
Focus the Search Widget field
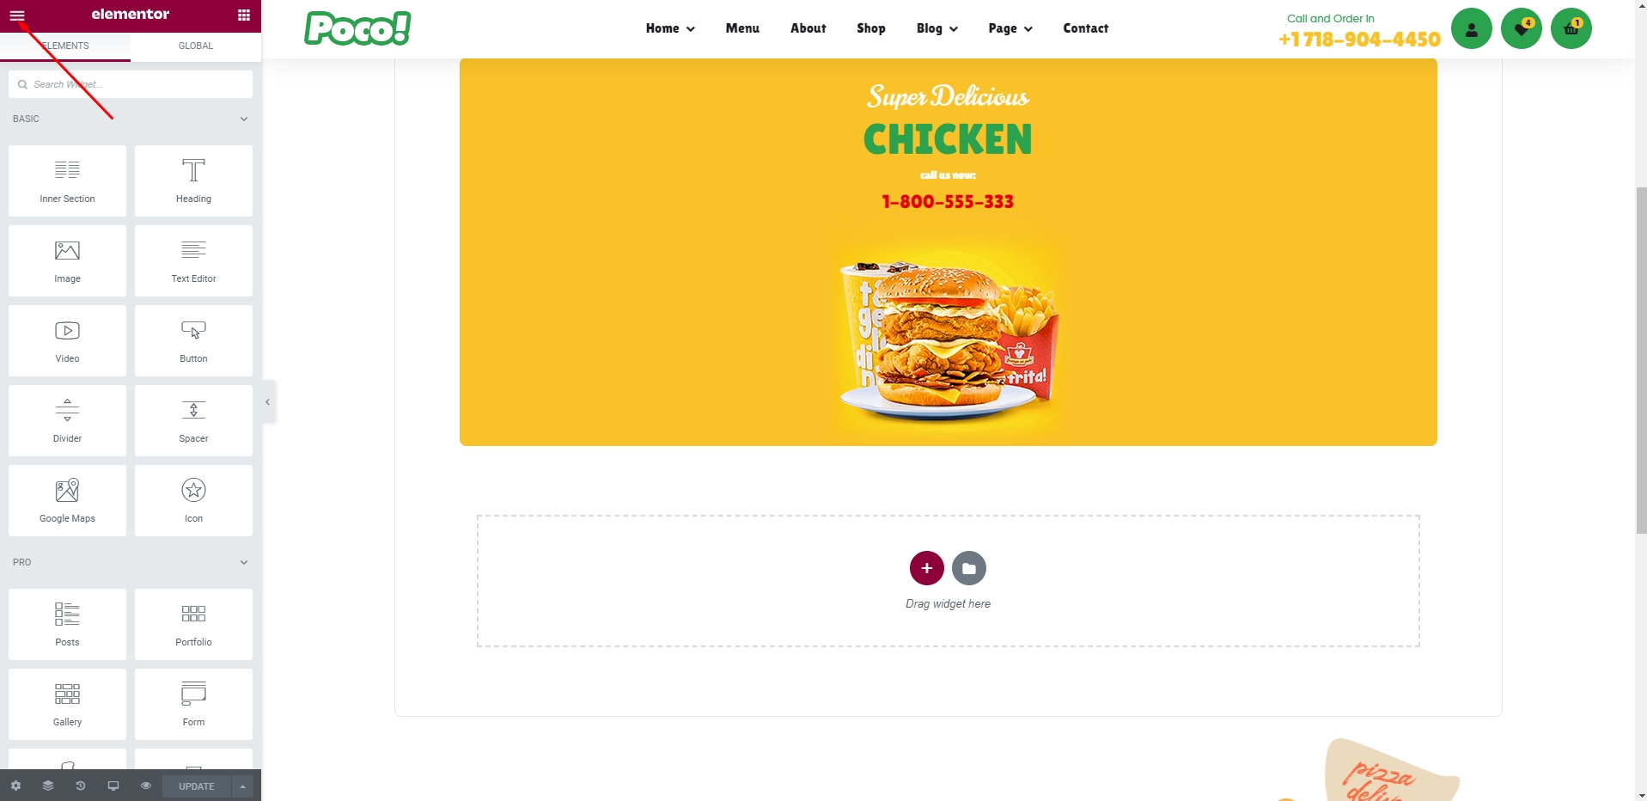coord(131,84)
